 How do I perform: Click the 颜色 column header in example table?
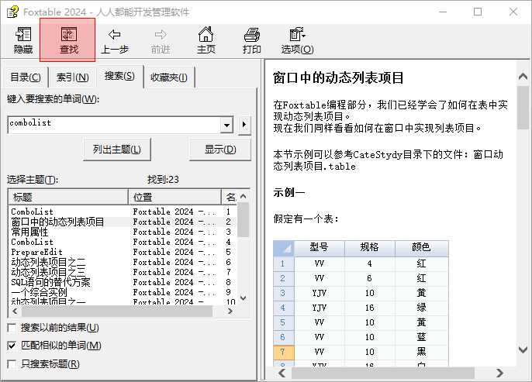pyautogui.click(x=421, y=248)
